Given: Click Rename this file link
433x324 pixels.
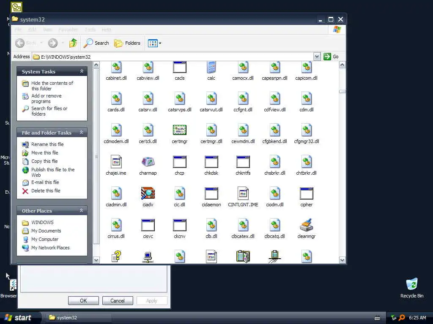Looking at the screenshot, I should pyautogui.click(x=47, y=144).
